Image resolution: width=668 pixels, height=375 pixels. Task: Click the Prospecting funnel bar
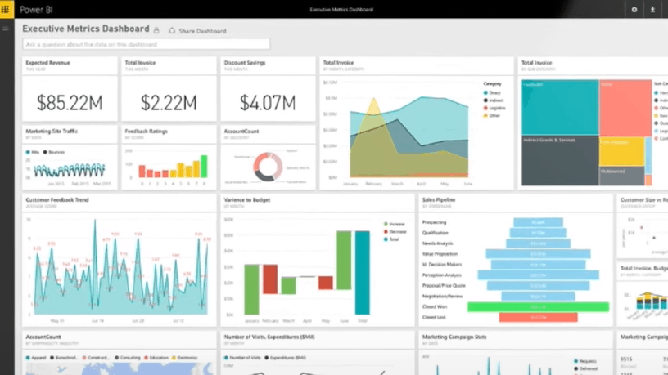coord(538,222)
